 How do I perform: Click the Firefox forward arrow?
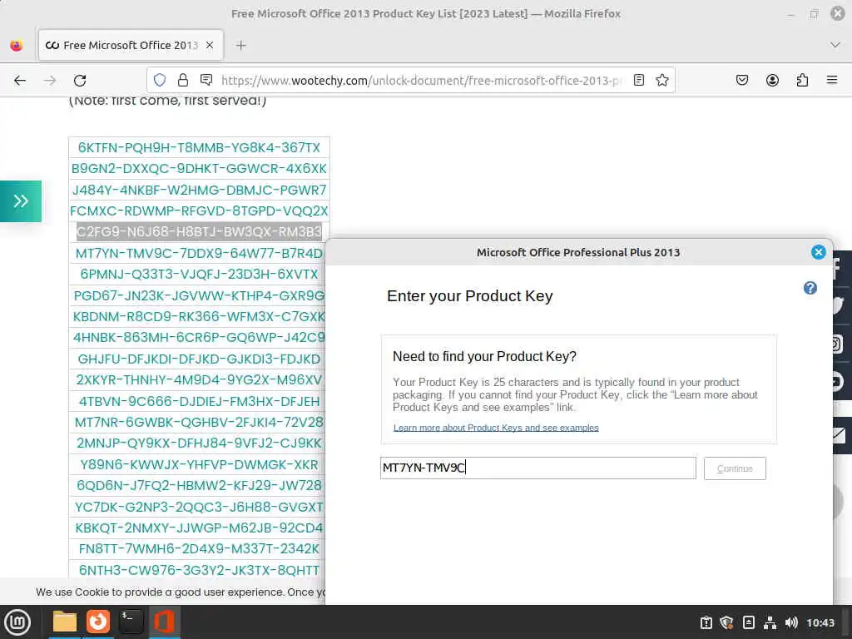click(50, 81)
